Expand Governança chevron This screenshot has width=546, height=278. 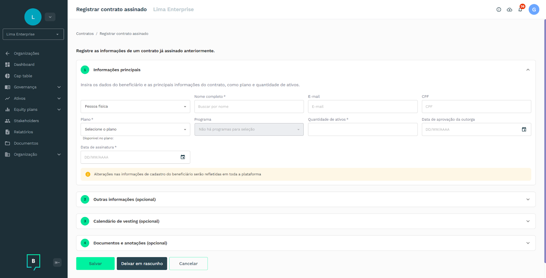click(59, 87)
